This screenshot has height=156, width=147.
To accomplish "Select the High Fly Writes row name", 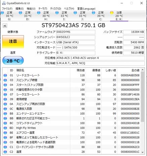I will [26, 128].
